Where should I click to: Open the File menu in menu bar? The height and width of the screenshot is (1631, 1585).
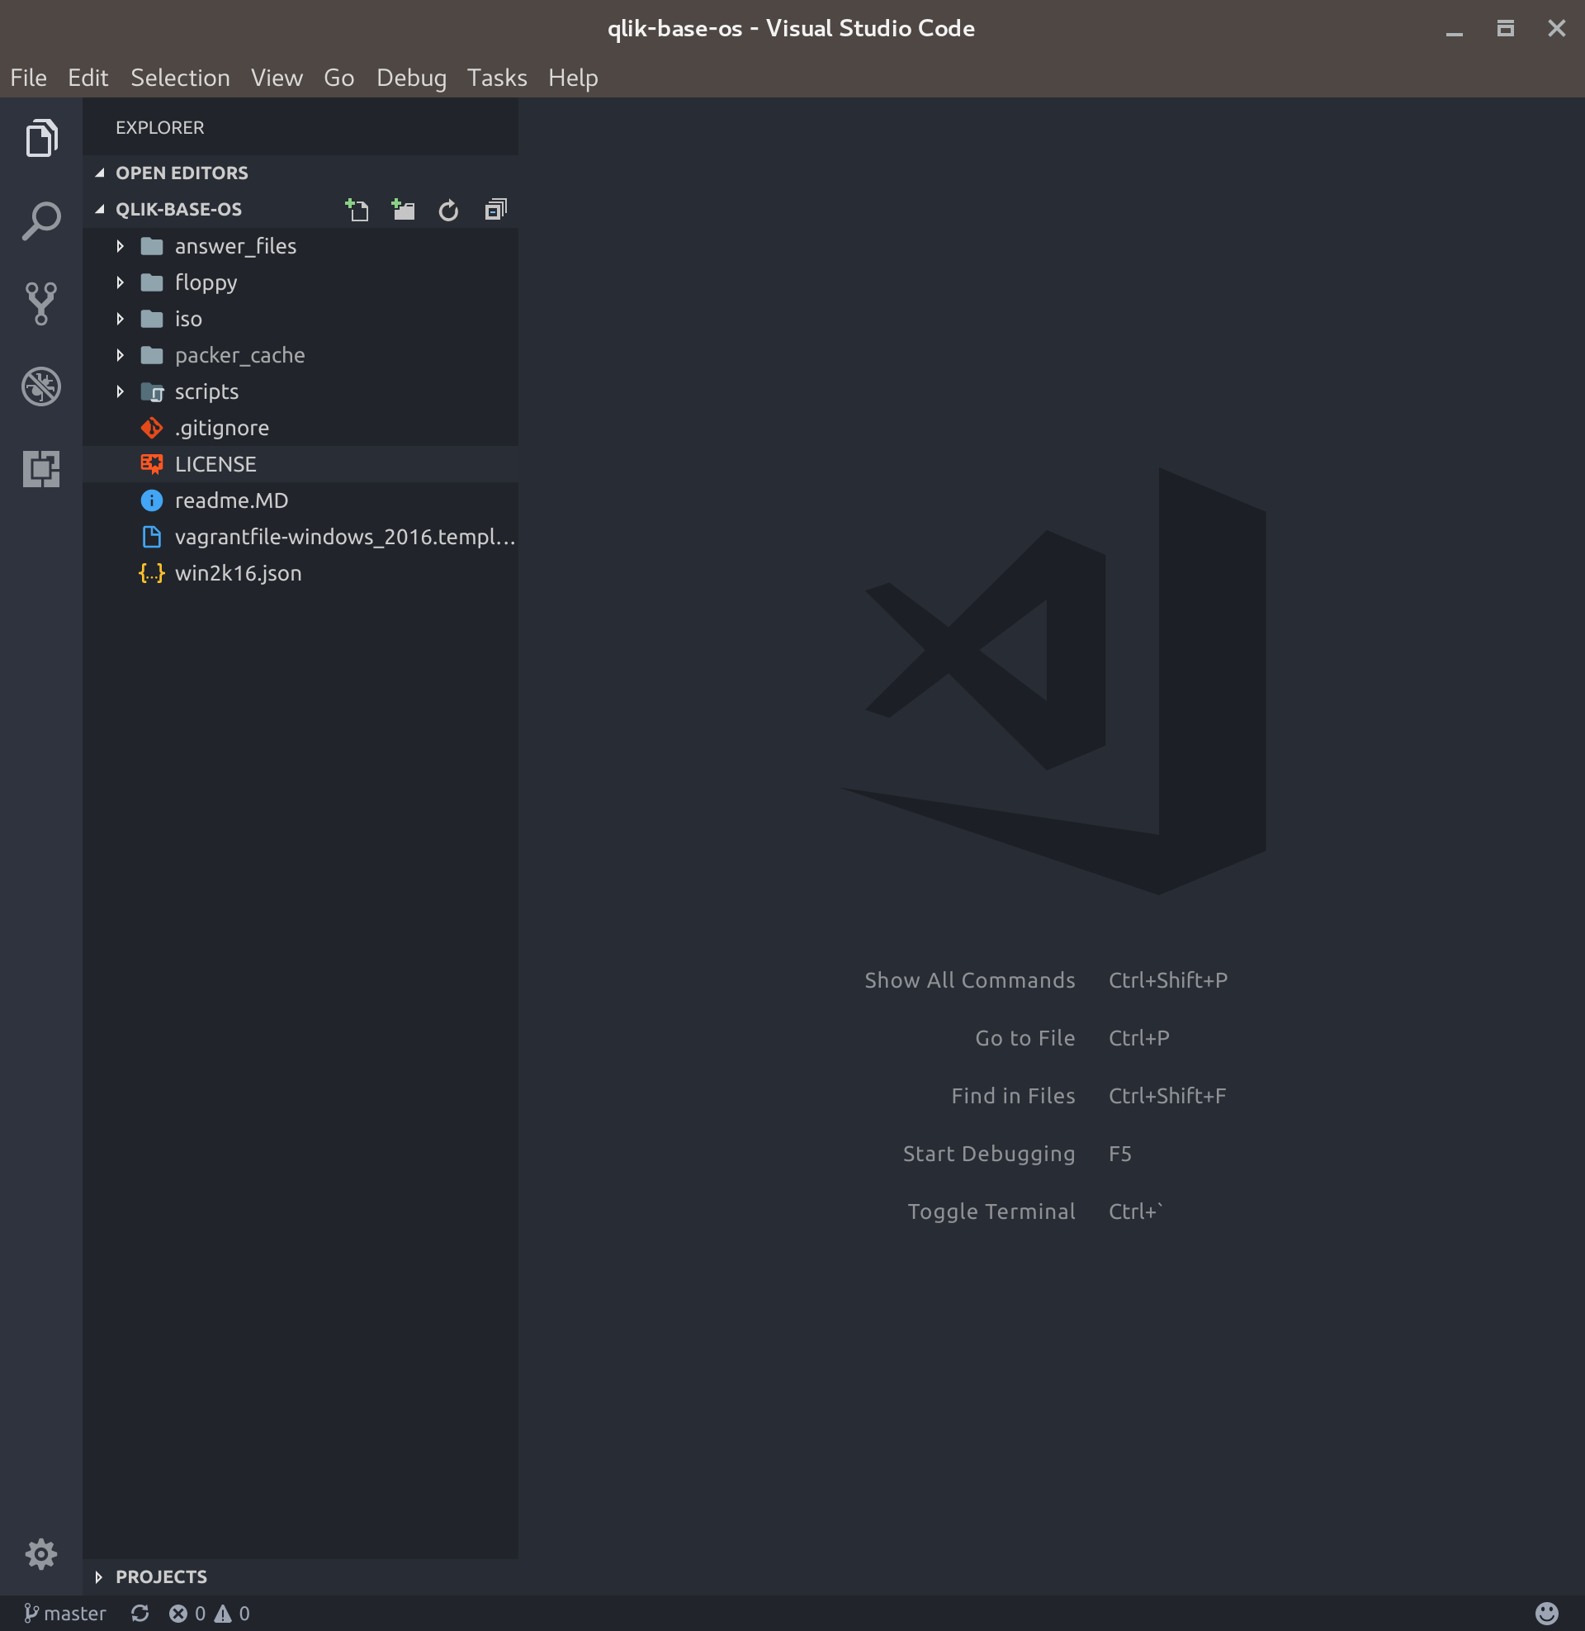(x=27, y=77)
